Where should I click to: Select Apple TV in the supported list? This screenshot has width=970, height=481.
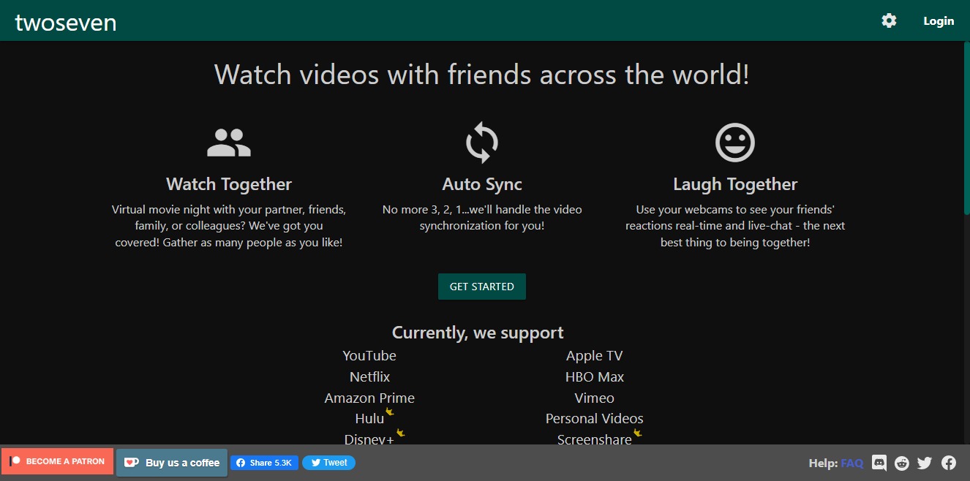coord(595,356)
